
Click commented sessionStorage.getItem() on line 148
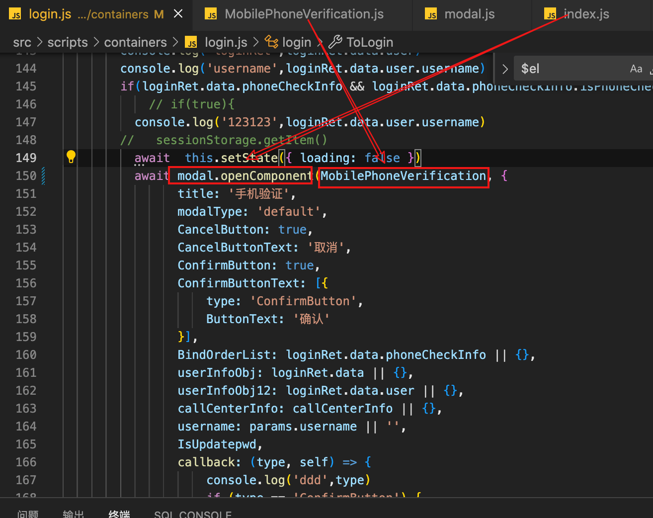pyautogui.click(x=242, y=140)
